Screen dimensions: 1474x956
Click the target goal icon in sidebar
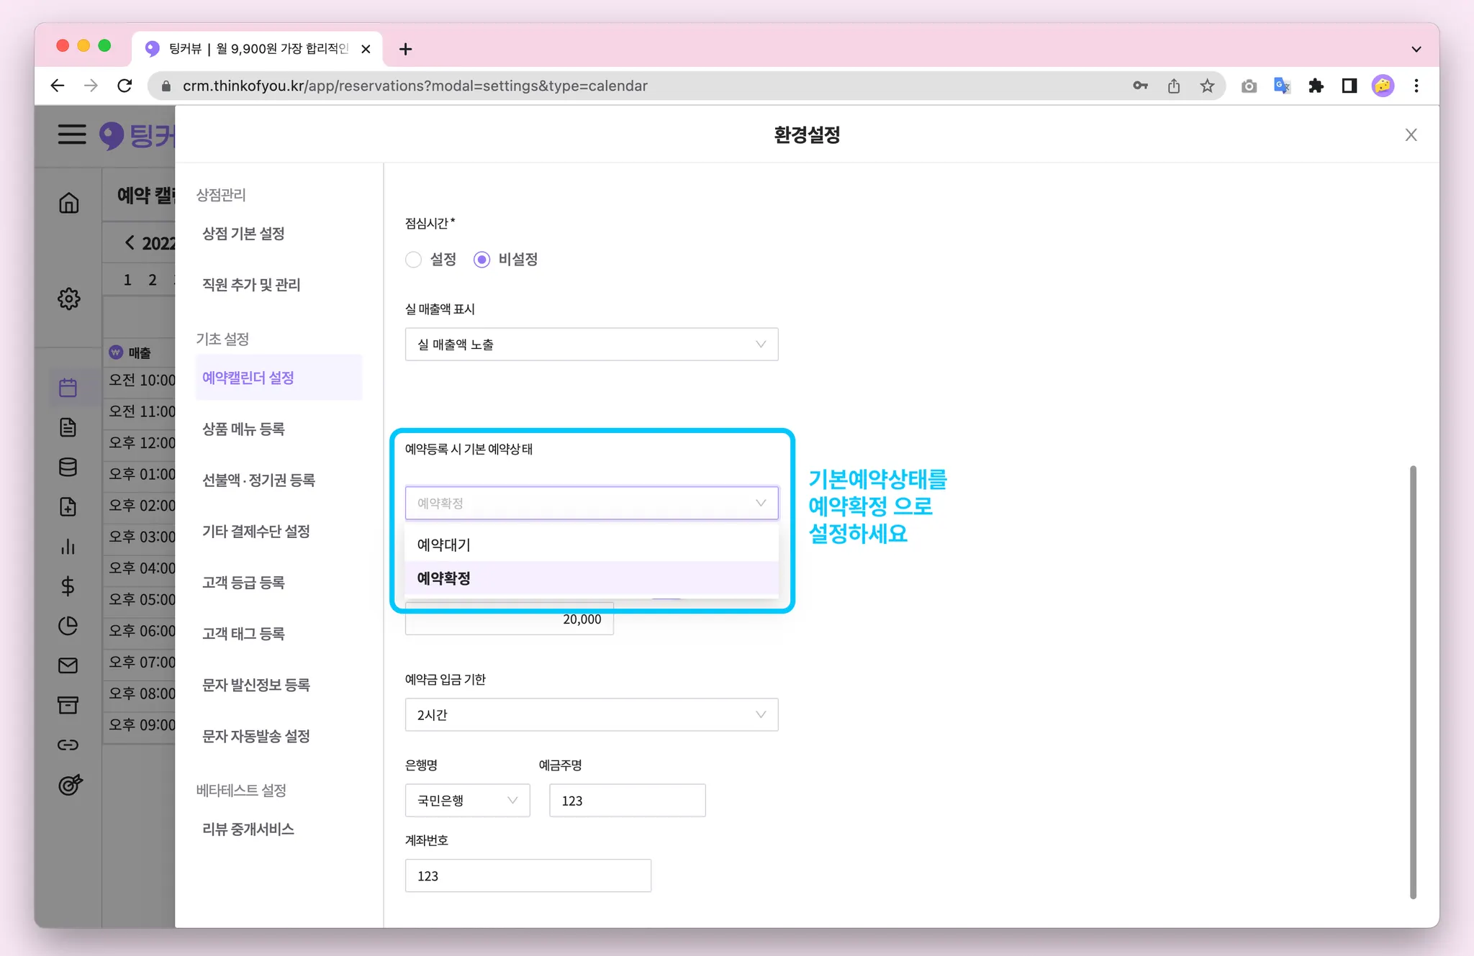point(70,784)
